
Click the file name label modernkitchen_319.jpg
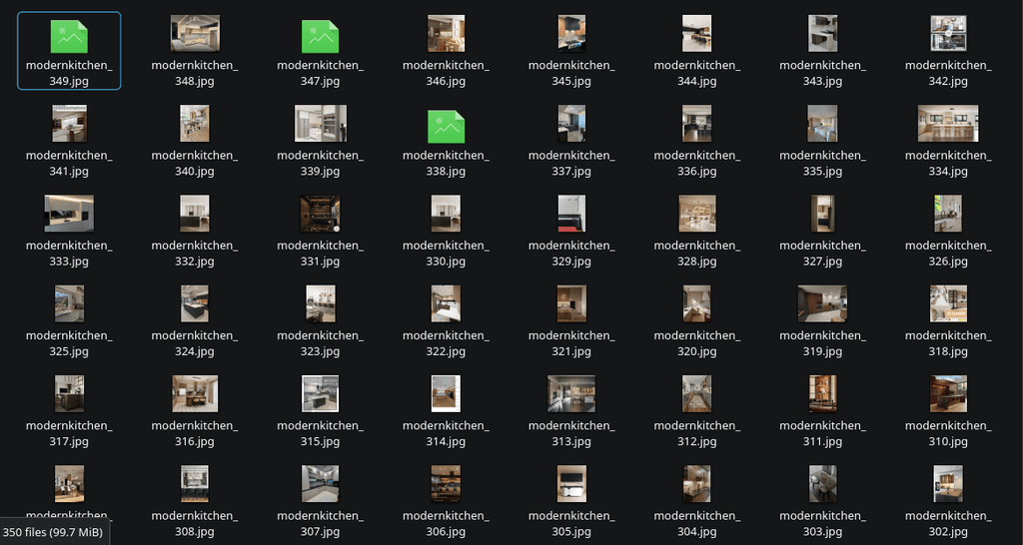coord(823,343)
